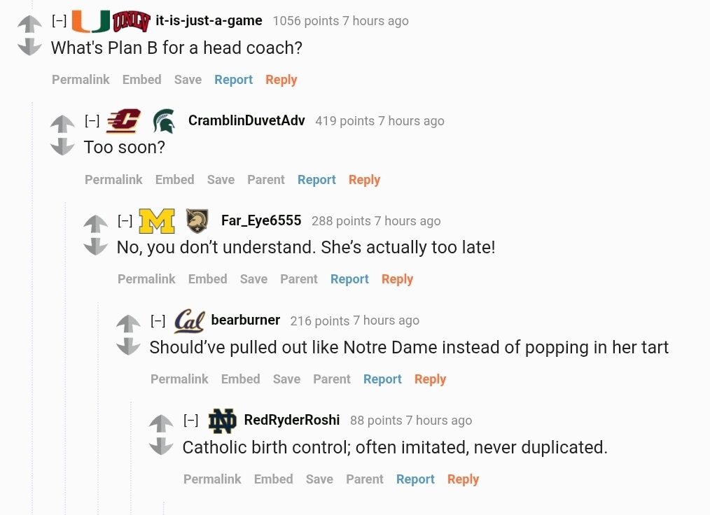710x515 pixels.
Task: Reply to the "Plan B" comment
Action: click(x=281, y=80)
